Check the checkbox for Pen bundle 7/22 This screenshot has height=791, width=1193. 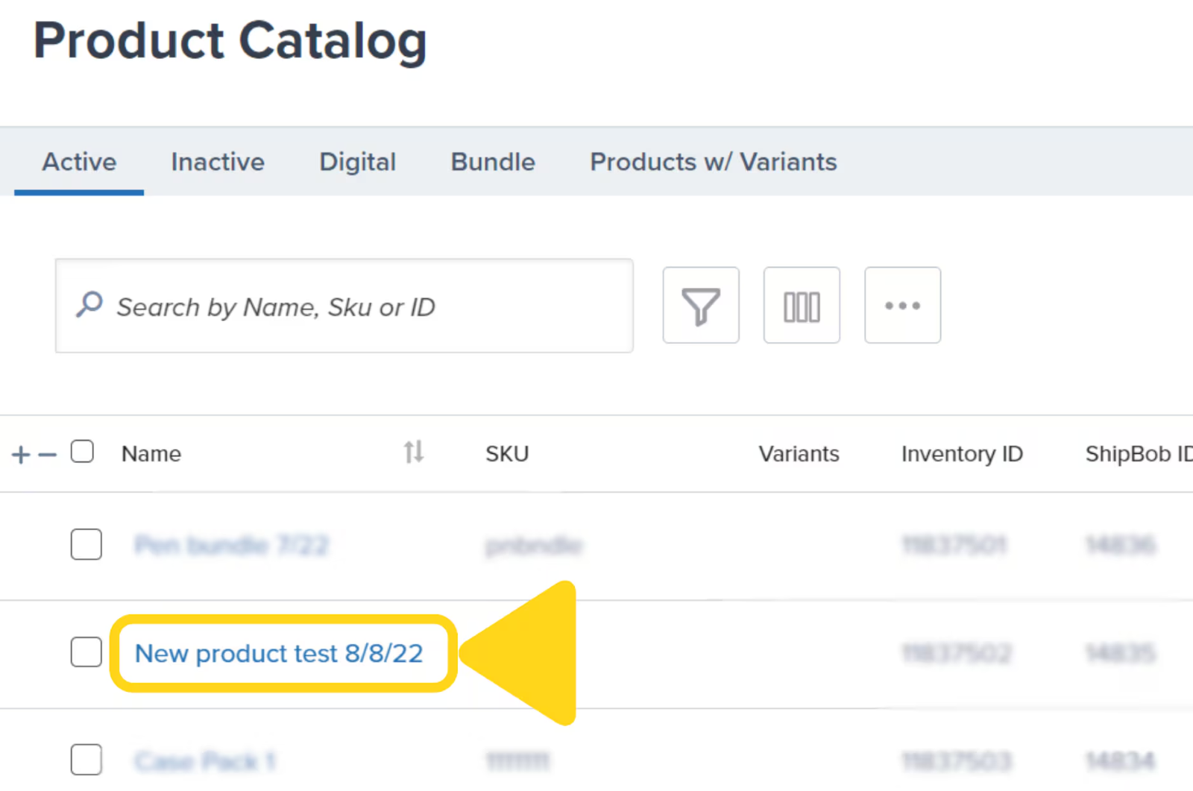coord(86,545)
